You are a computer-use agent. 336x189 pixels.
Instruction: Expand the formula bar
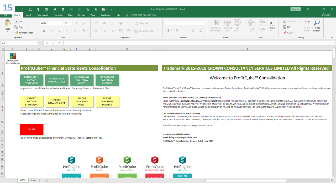coord(334,43)
